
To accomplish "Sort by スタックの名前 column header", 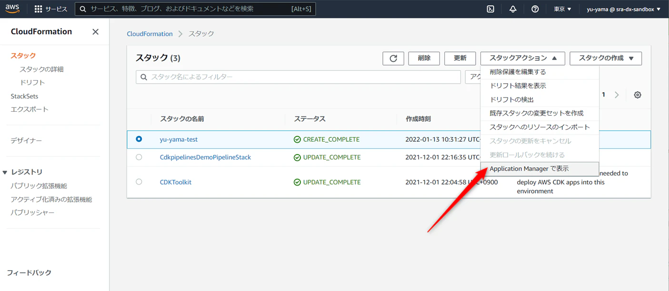I will pyautogui.click(x=182, y=119).
